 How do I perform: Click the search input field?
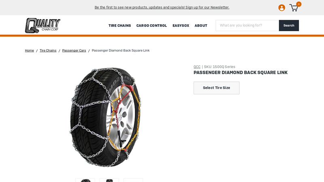[x=247, y=25]
